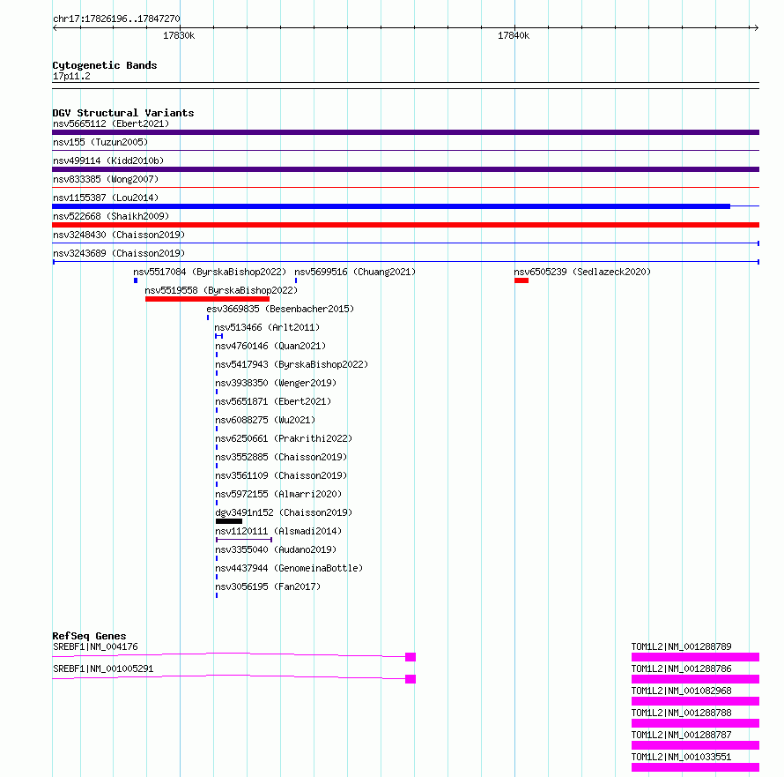Image resolution: width=784 pixels, height=777 pixels.
Task: Select nsv3248430 (Chaisson2019) label
Action: click(119, 235)
